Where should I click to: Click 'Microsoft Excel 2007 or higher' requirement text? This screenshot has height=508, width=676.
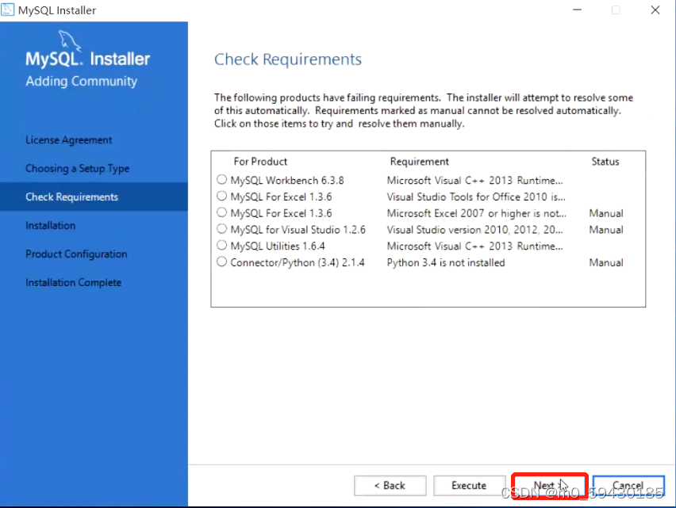tap(476, 213)
